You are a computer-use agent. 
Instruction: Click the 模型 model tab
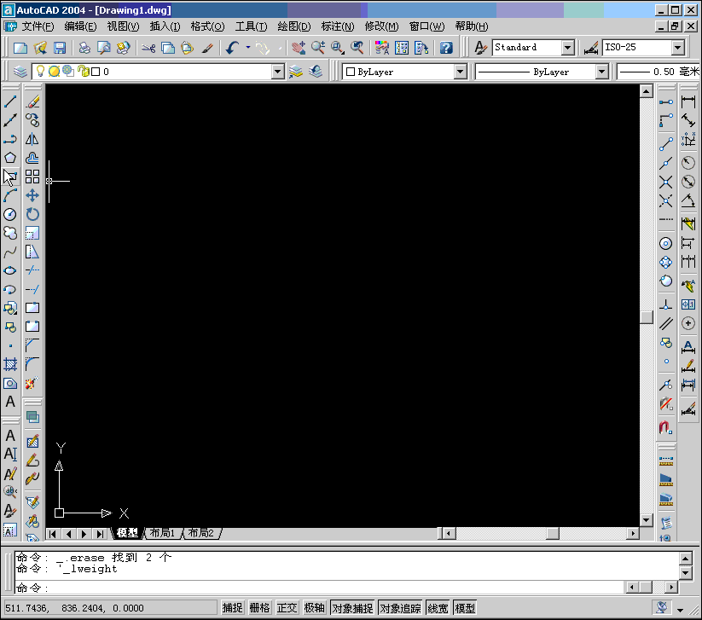click(x=127, y=533)
